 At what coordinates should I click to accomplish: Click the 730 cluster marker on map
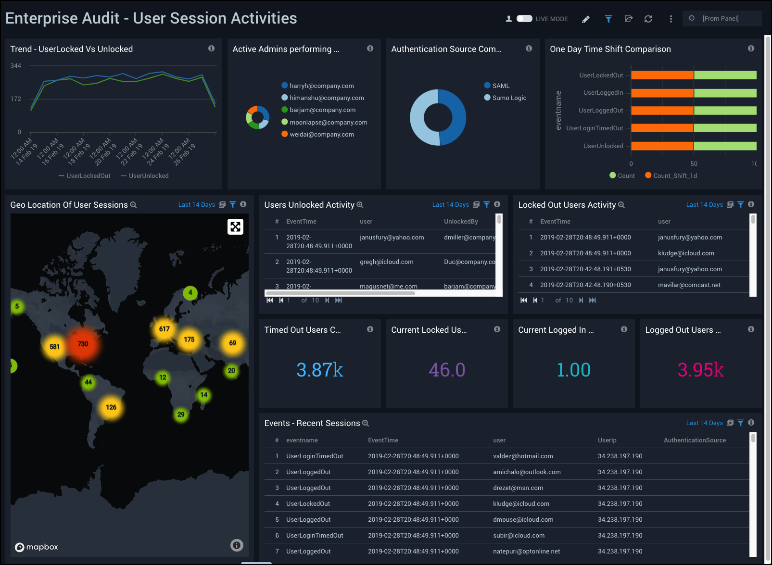coord(83,344)
